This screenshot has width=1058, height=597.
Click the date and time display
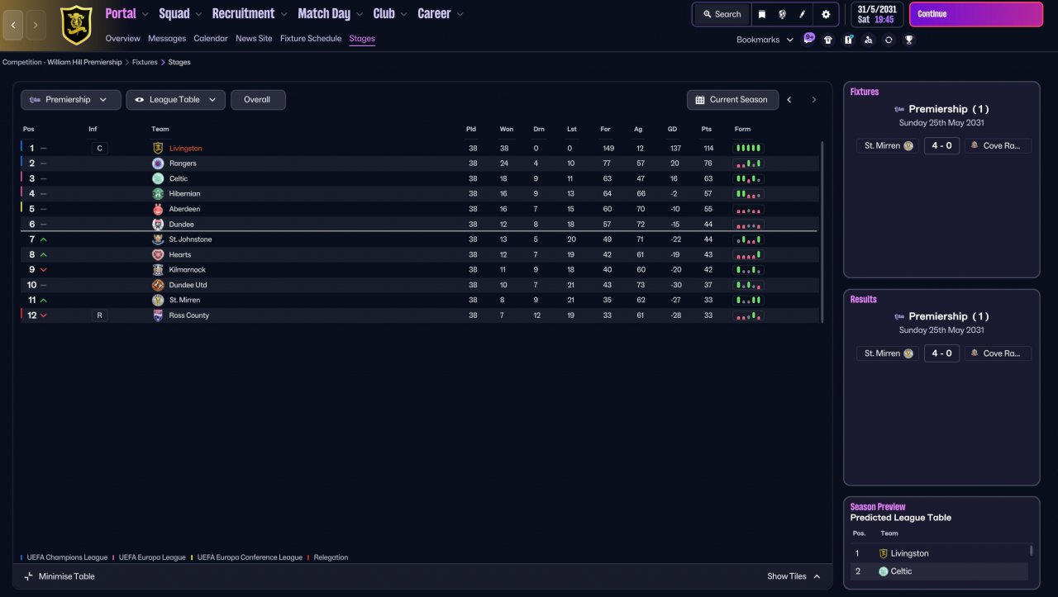[x=876, y=14]
